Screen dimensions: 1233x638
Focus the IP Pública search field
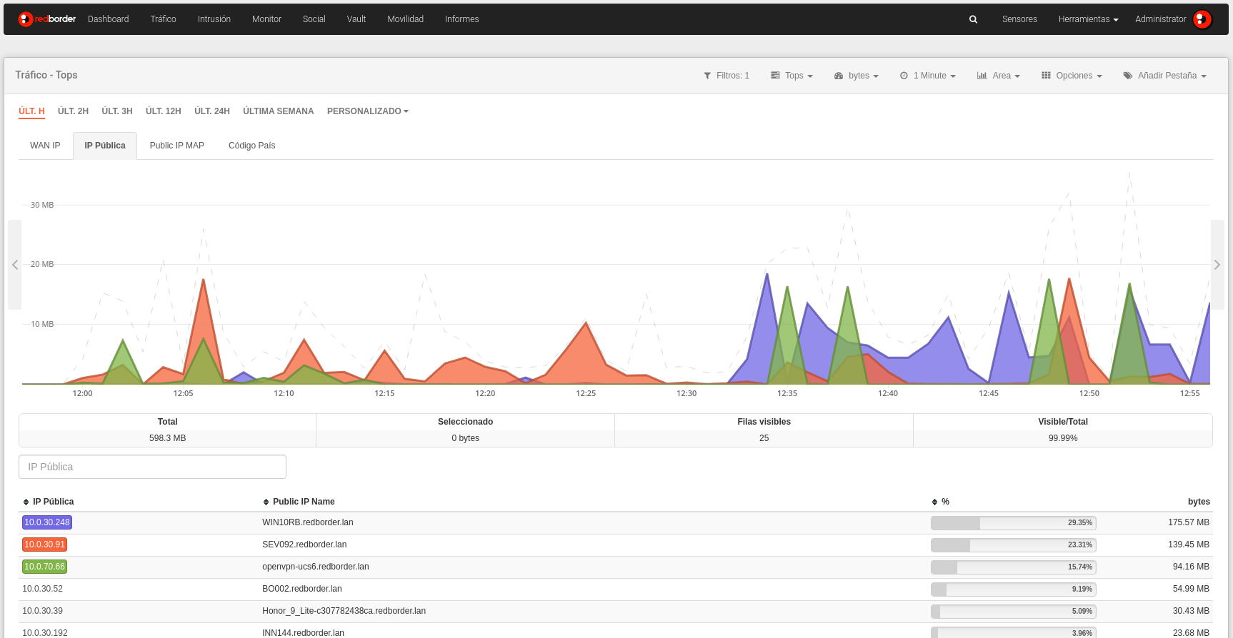152,467
